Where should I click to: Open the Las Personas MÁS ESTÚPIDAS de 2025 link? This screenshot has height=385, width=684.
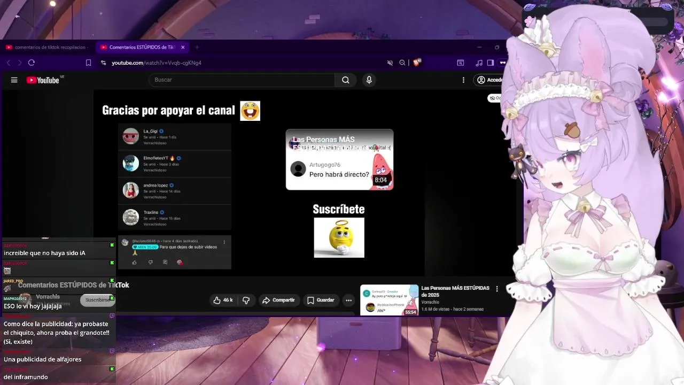click(455, 291)
